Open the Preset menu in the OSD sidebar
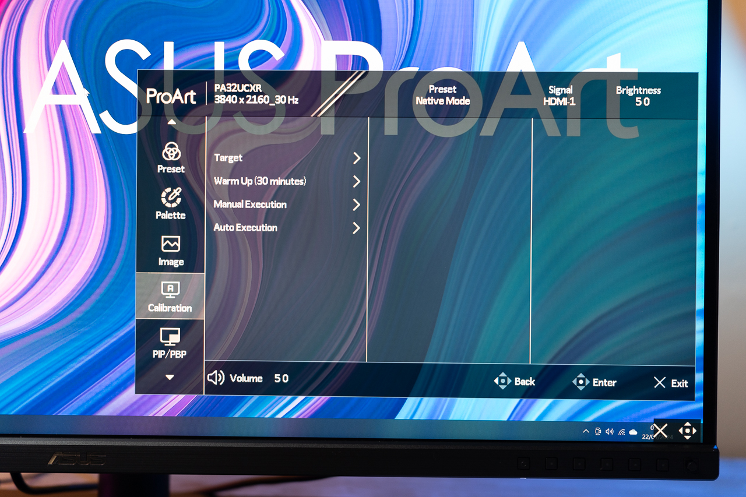 pos(171,158)
